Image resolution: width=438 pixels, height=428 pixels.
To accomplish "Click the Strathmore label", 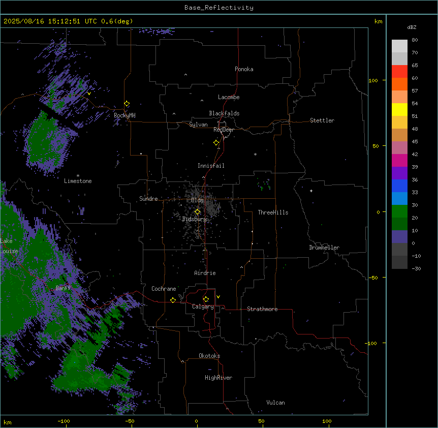I will pyautogui.click(x=262, y=309).
